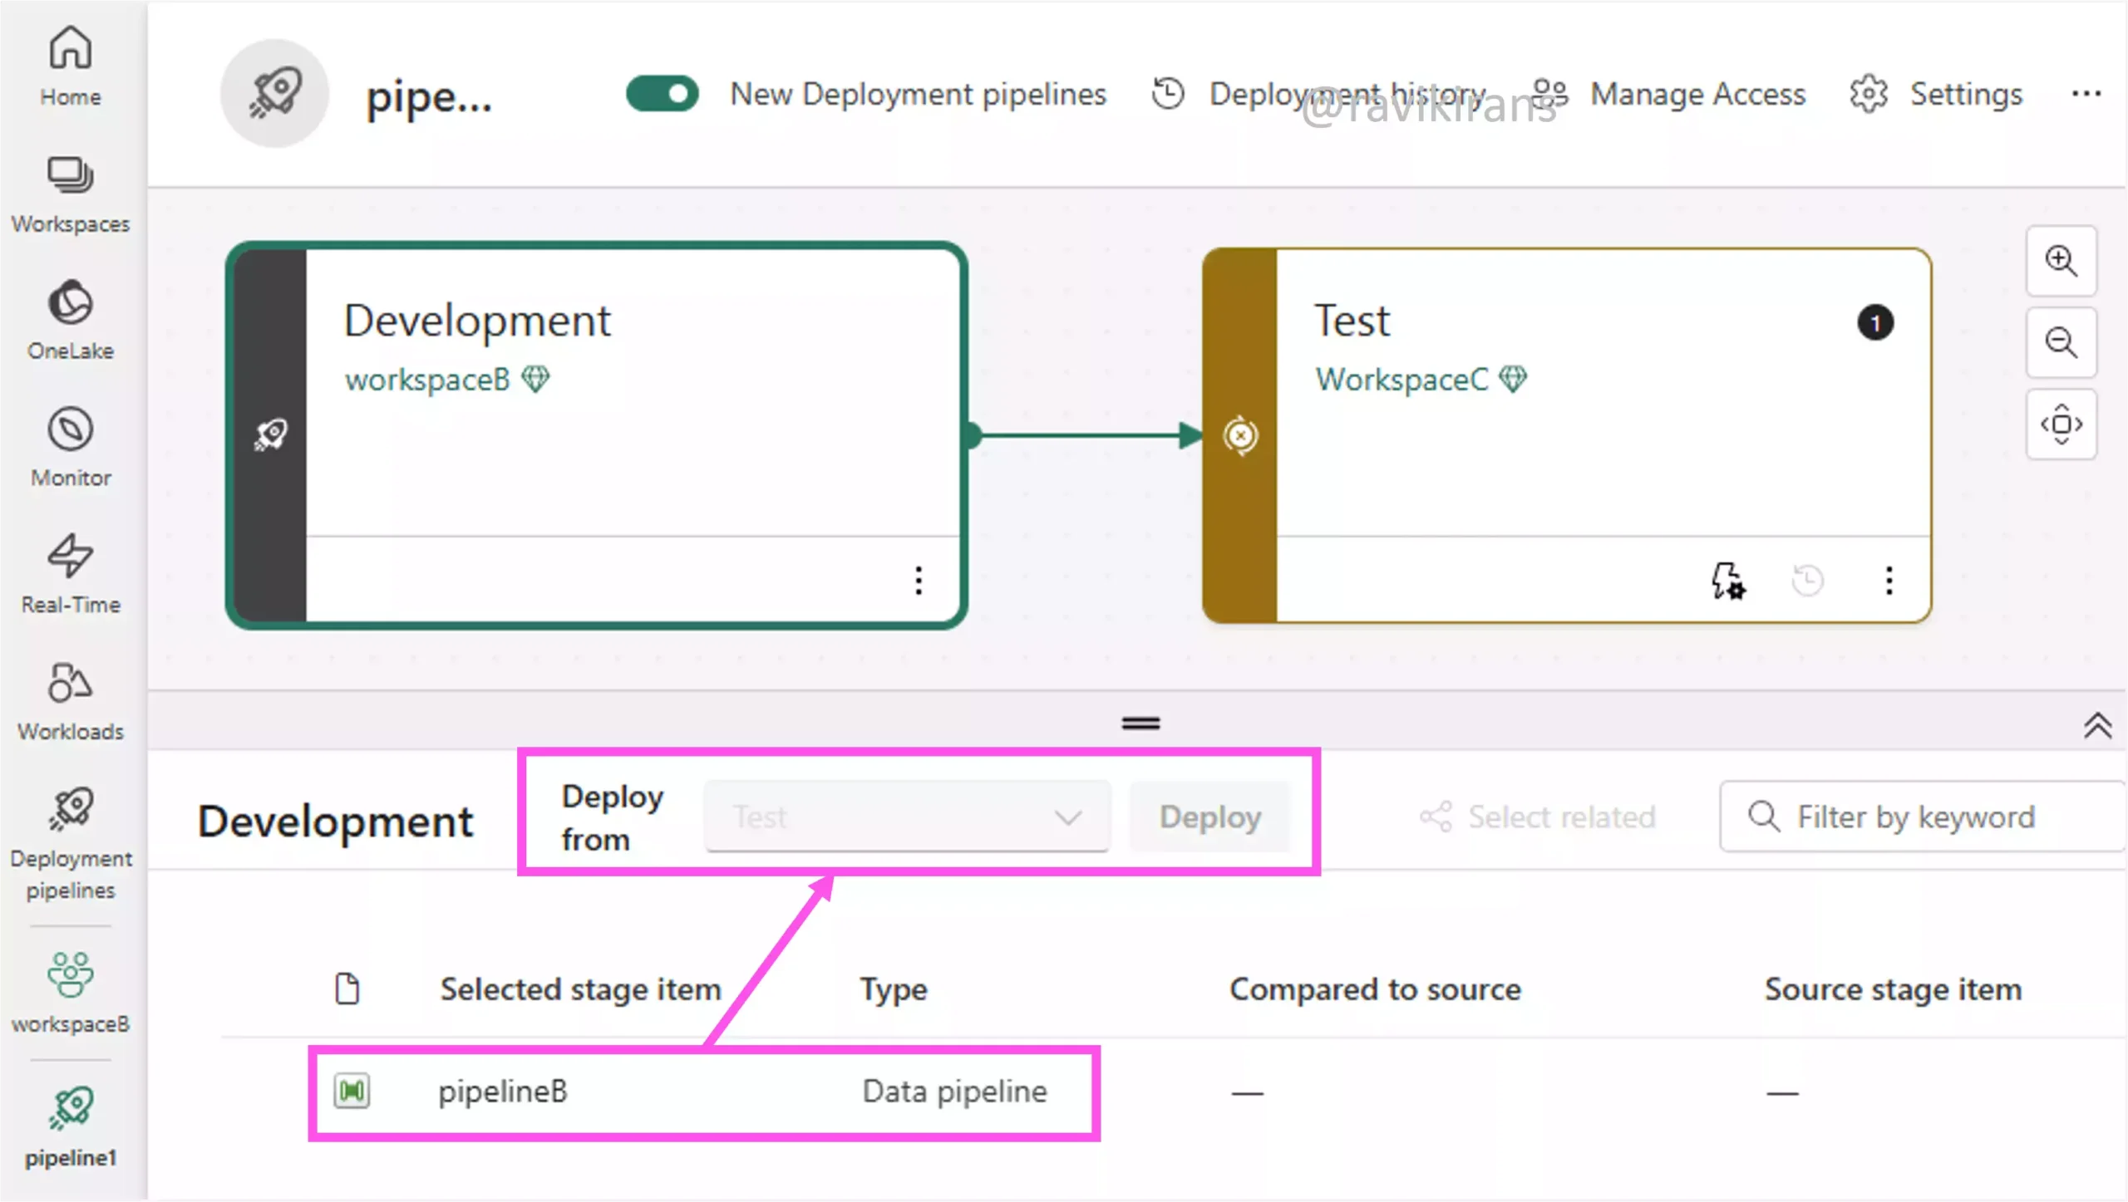Click the pipelineB data pipeline icon
Viewport: 2128px width, 1202px height.
352,1091
